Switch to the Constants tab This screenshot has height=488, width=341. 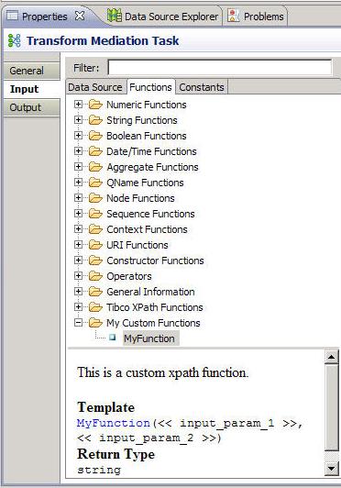click(x=202, y=87)
